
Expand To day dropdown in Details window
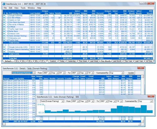tap(93, 73)
